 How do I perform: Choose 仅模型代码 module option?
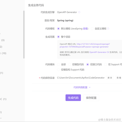pos(70,65)
